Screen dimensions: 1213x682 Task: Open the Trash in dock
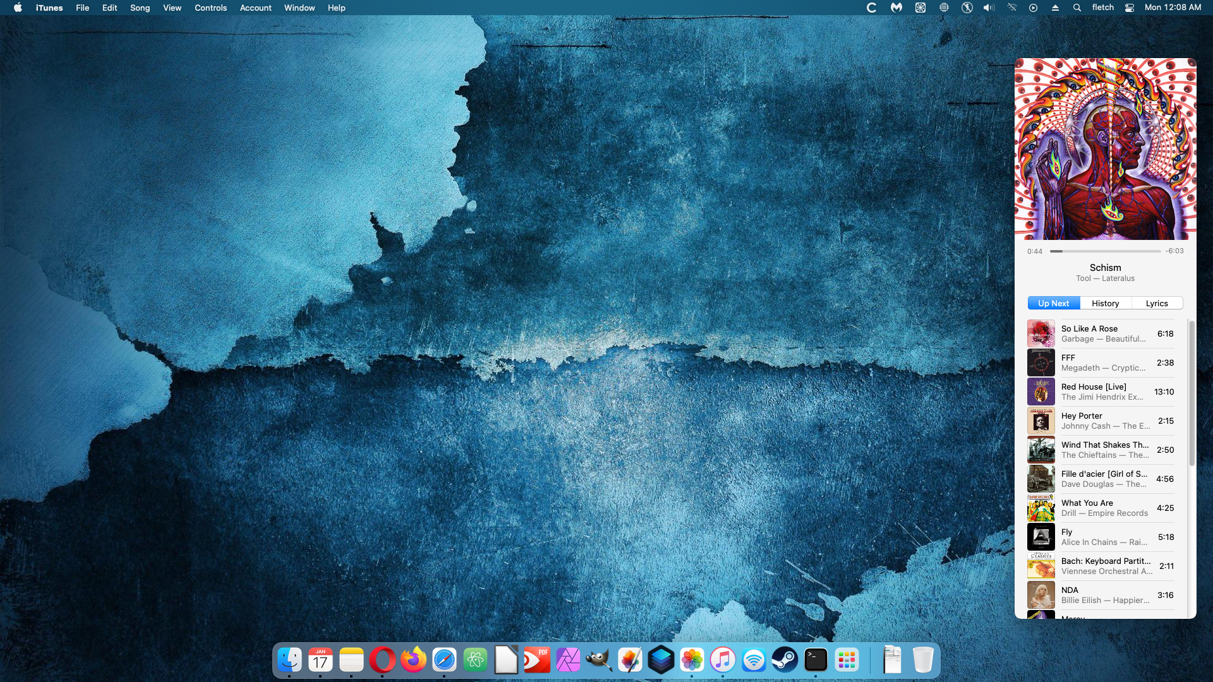click(x=923, y=661)
